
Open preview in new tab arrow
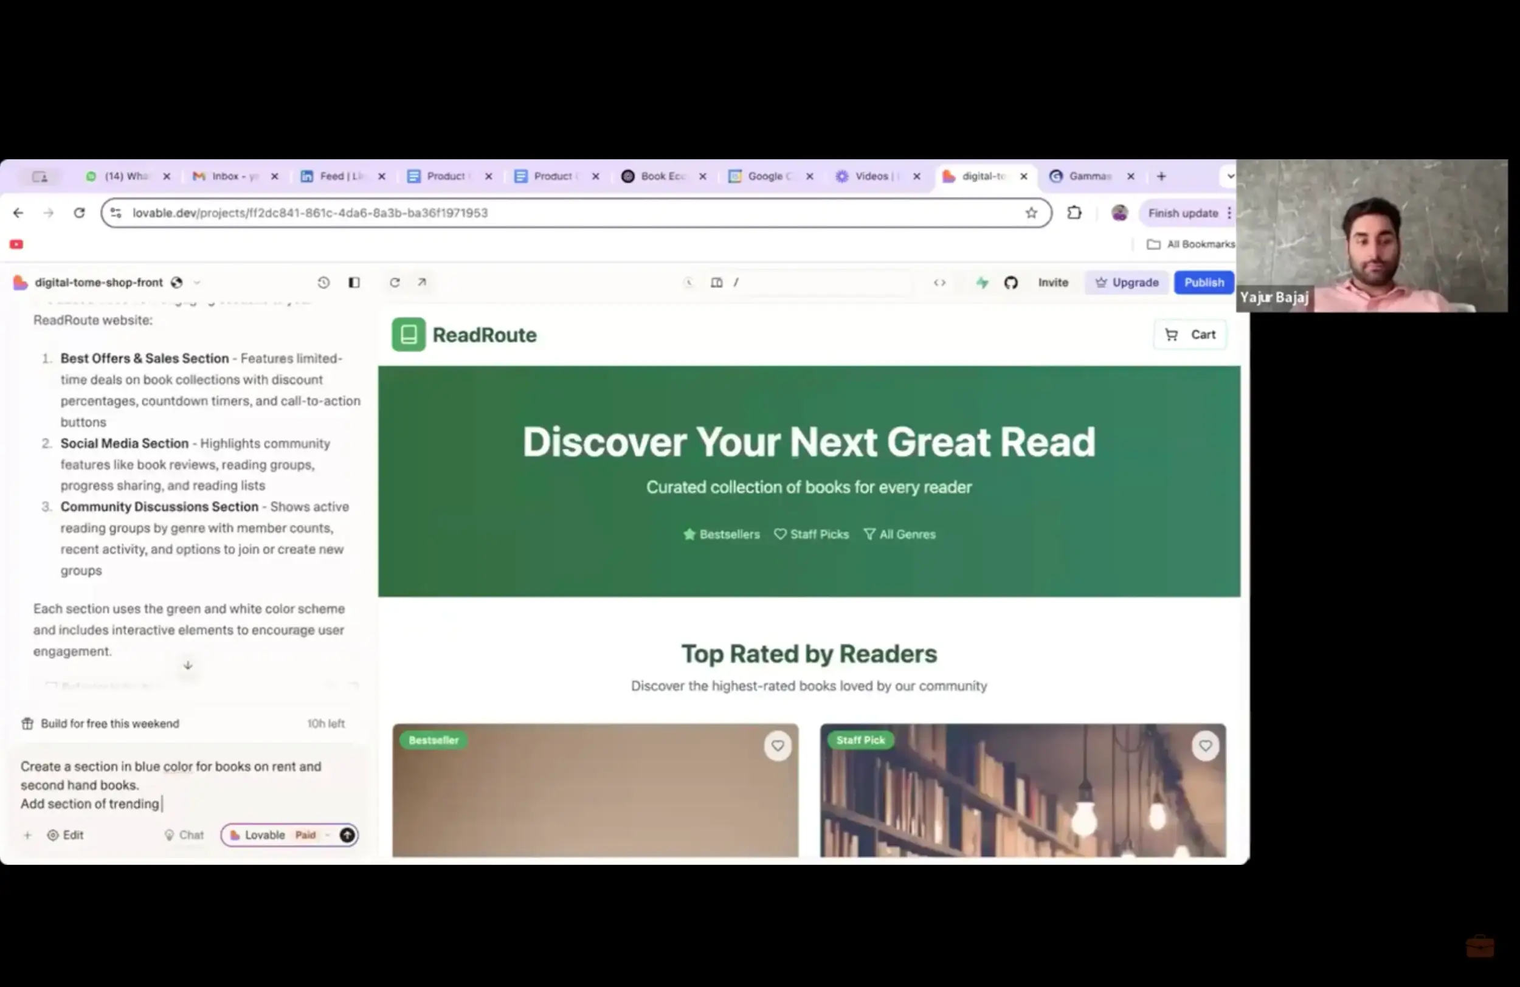tap(422, 282)
